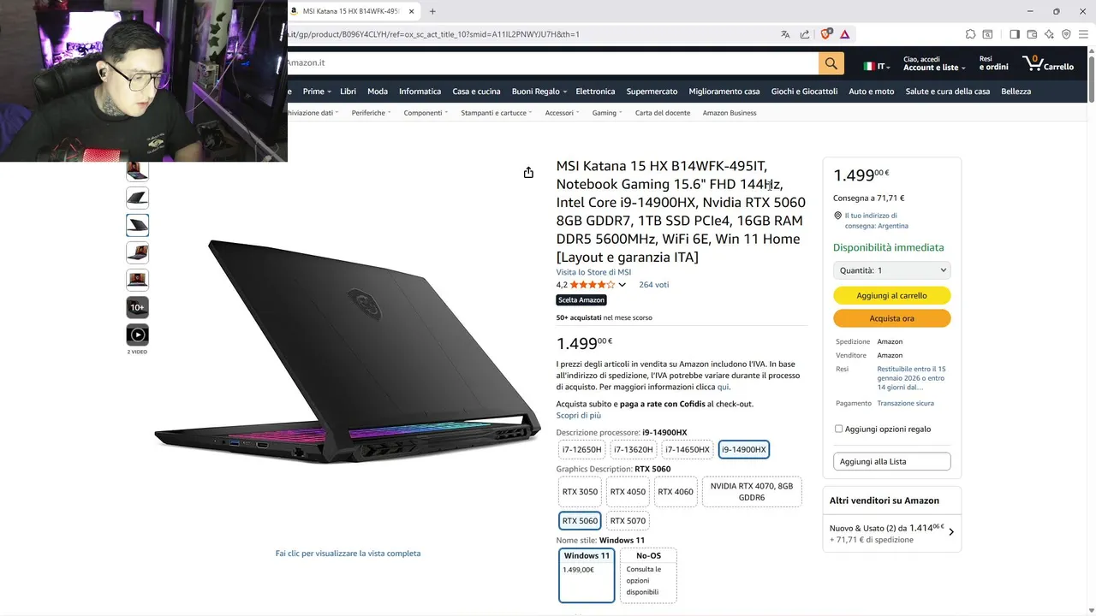The image size is (1096, 616).
Task: Click the Amazon search magnifier button
Action: (831, 63)
